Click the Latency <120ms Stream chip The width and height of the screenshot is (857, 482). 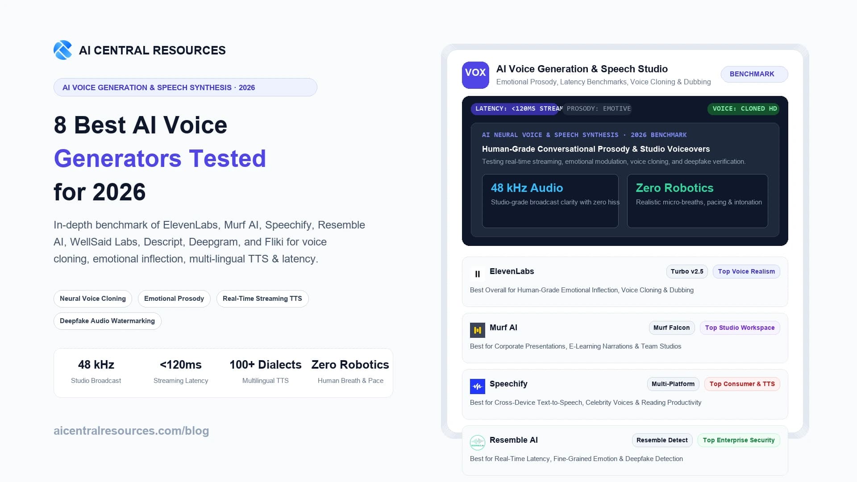point(515,109)
